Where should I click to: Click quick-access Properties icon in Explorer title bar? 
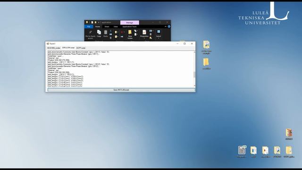pos(92,22)
